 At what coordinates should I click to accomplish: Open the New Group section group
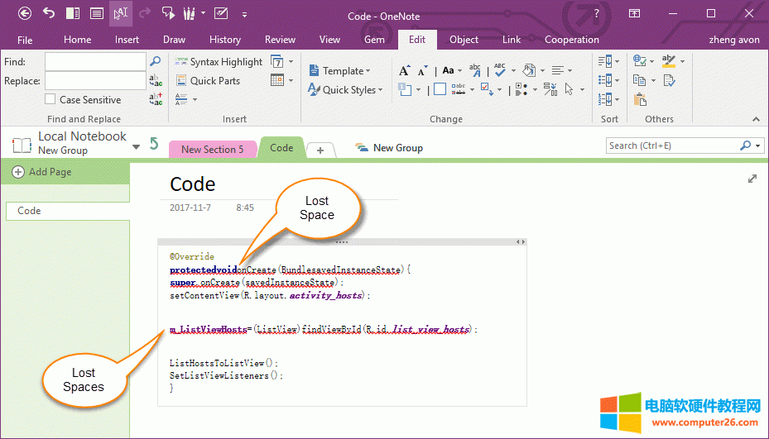click(x=389, y=148)
